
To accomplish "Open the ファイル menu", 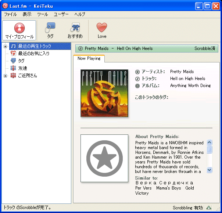I will (10, 14).
